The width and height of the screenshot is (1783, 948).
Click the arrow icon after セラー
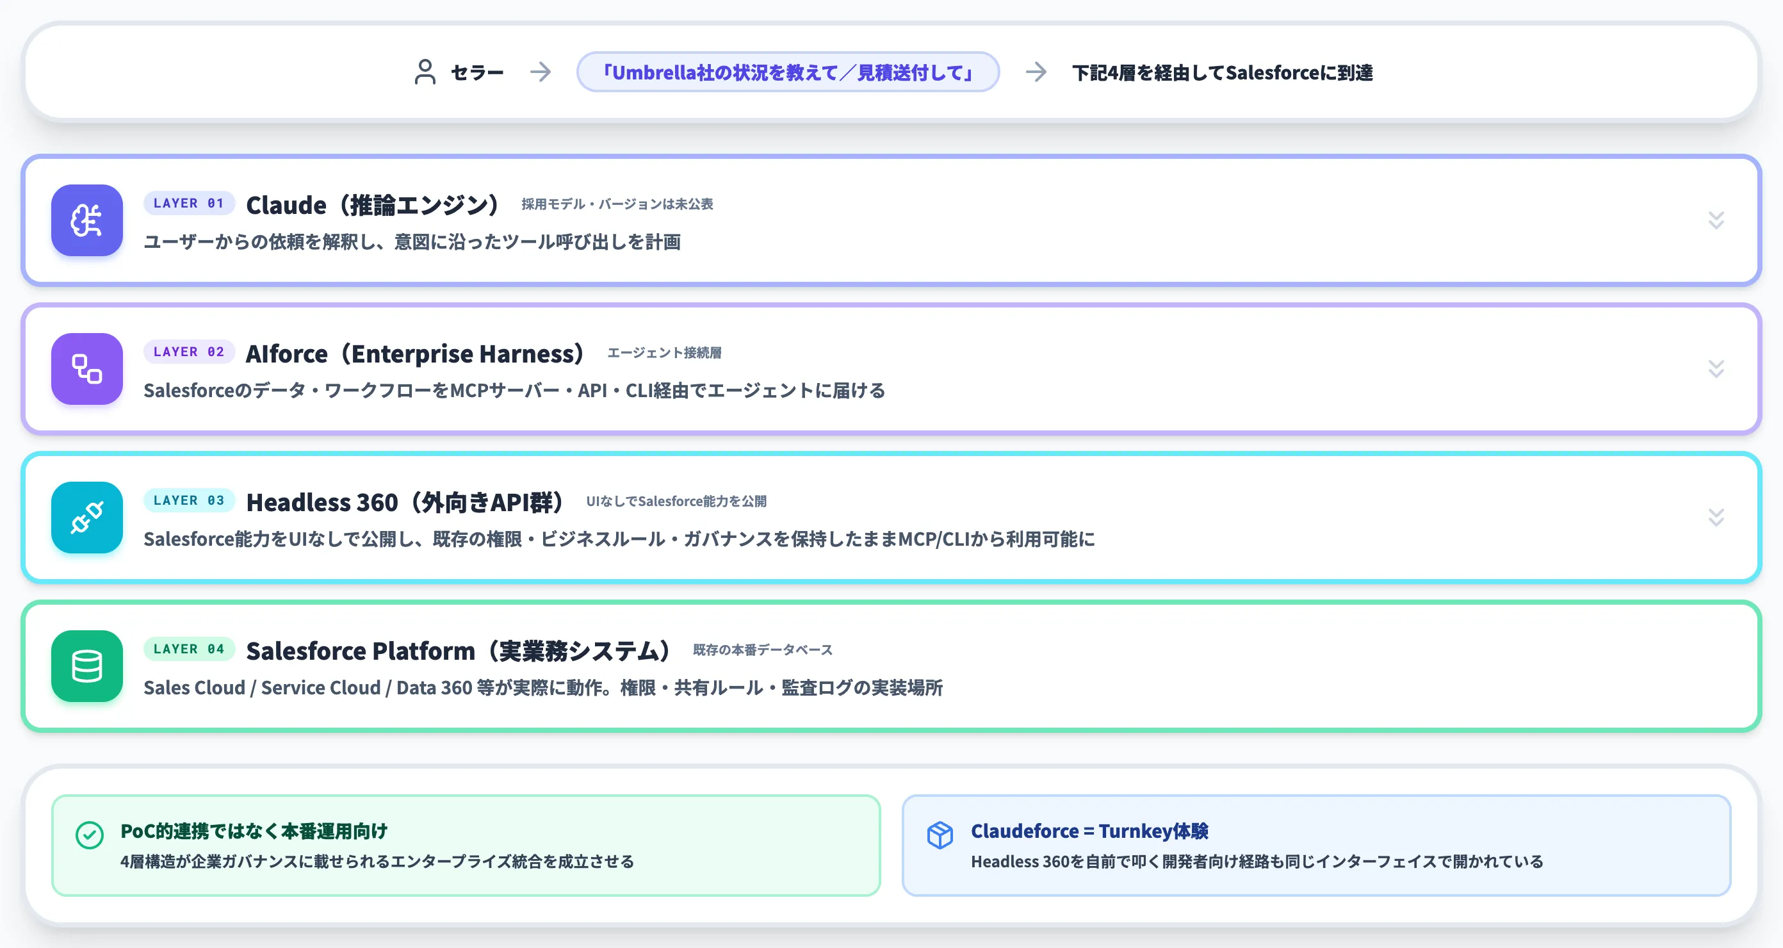(x=541, y=72)
